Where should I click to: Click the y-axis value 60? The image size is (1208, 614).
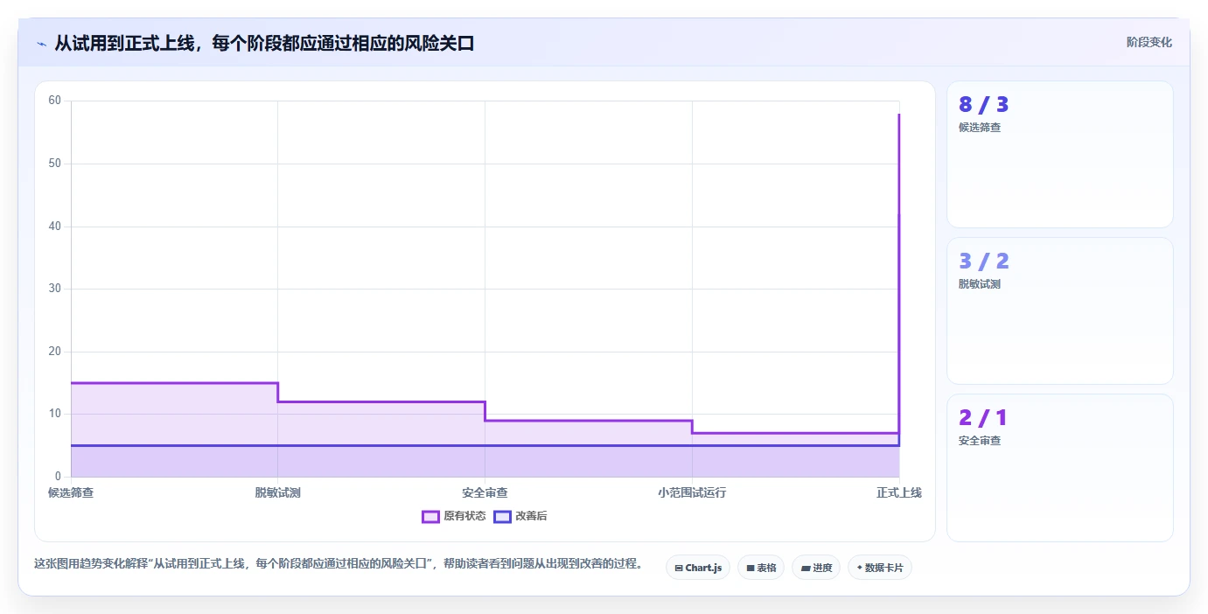click(x=55, y=101)
